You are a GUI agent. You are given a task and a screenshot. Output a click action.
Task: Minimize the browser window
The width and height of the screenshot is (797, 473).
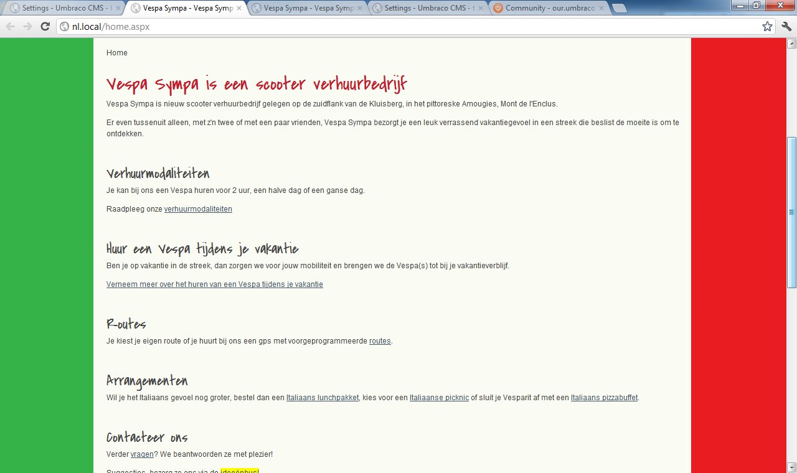[740, 5]
